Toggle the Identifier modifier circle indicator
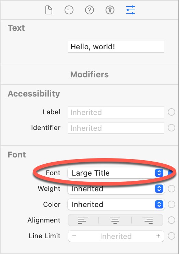The image size is (179, 254). 171,128
